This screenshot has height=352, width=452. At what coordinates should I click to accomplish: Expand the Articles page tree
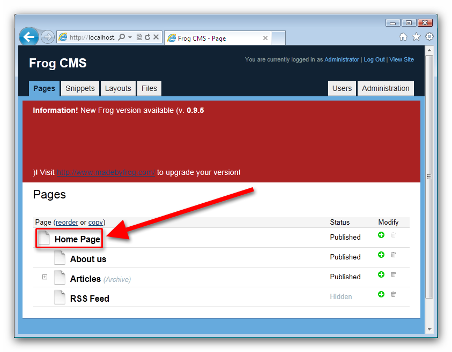click(45, 277)
